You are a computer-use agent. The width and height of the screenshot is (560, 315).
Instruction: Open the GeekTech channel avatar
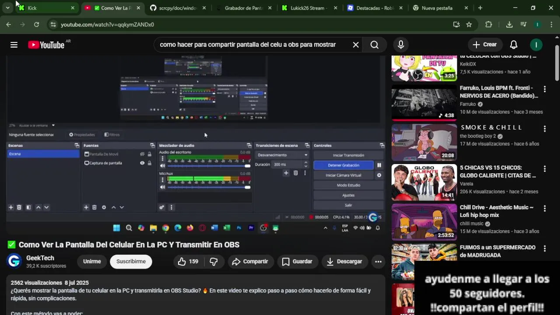click(14, 261)
